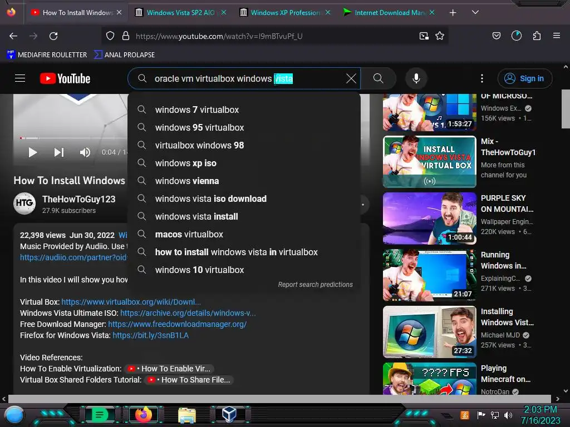The image size is (570, 427).
Task: Open Firefox from the taskbar
Action: (x=144, y=415)
